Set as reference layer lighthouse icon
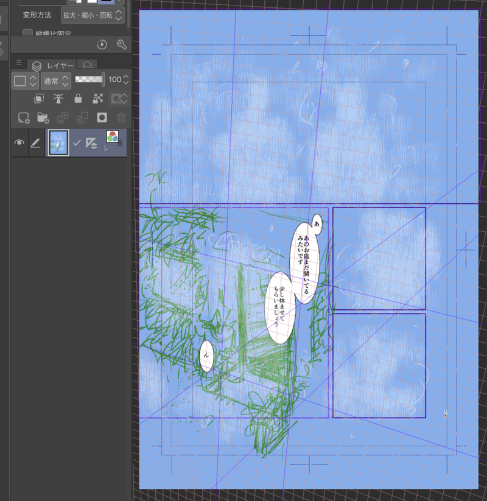The height and width of the screenshot is (501, 487). point(58,99)
